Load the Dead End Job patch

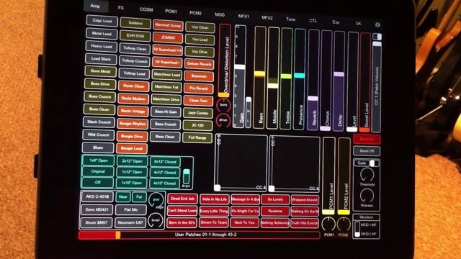[x=182, y=199]
